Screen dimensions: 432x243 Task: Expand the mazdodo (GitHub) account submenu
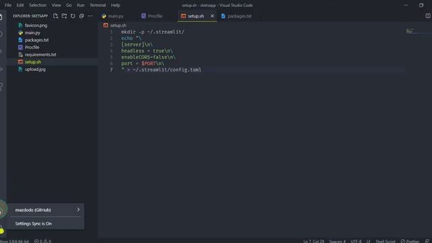tap(47, 210)
